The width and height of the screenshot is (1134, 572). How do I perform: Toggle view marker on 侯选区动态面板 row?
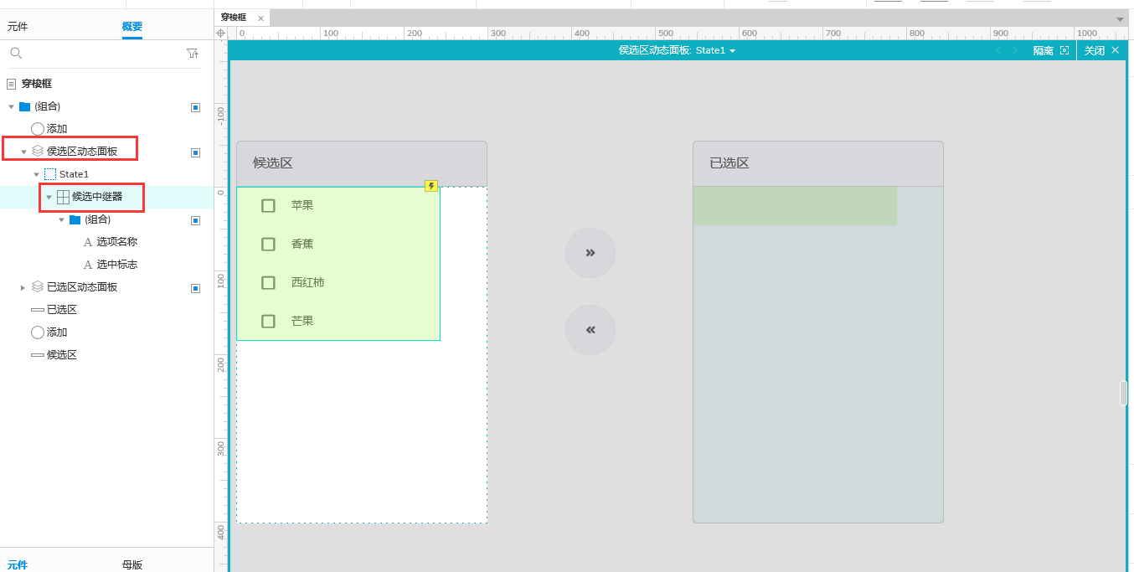click(195, 152)
